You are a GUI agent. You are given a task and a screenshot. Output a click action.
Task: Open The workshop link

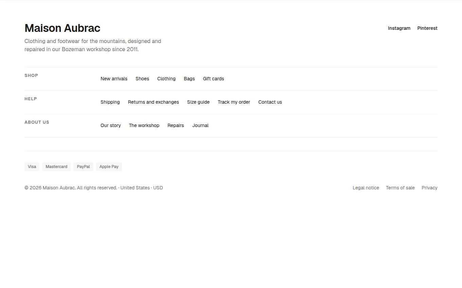click(144, 125)
